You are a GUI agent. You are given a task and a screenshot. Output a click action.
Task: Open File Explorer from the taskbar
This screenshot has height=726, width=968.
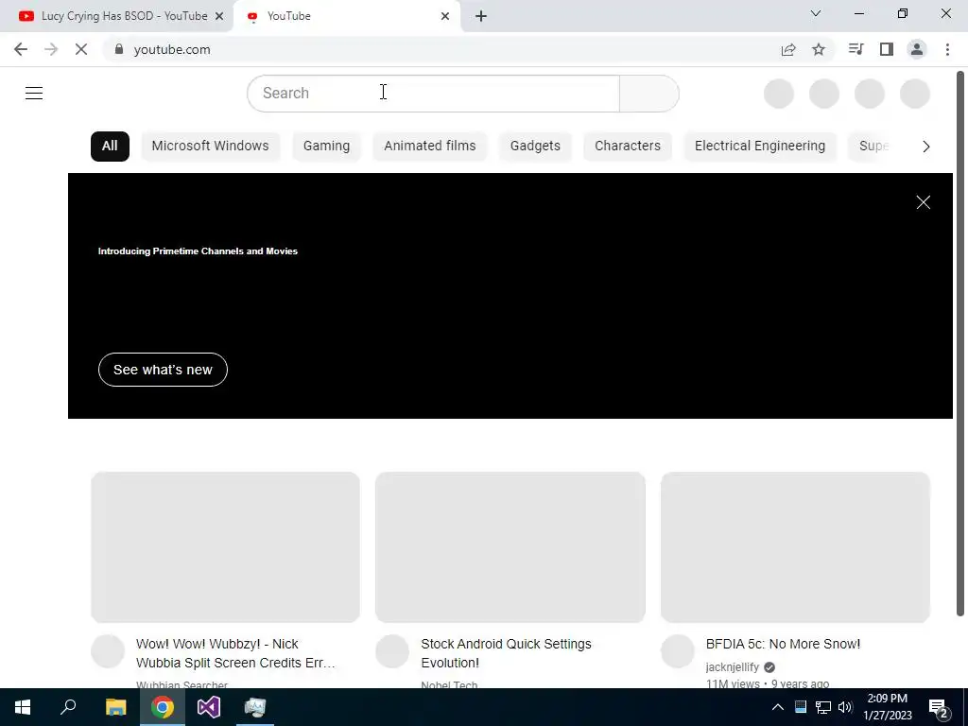point(115,707)
